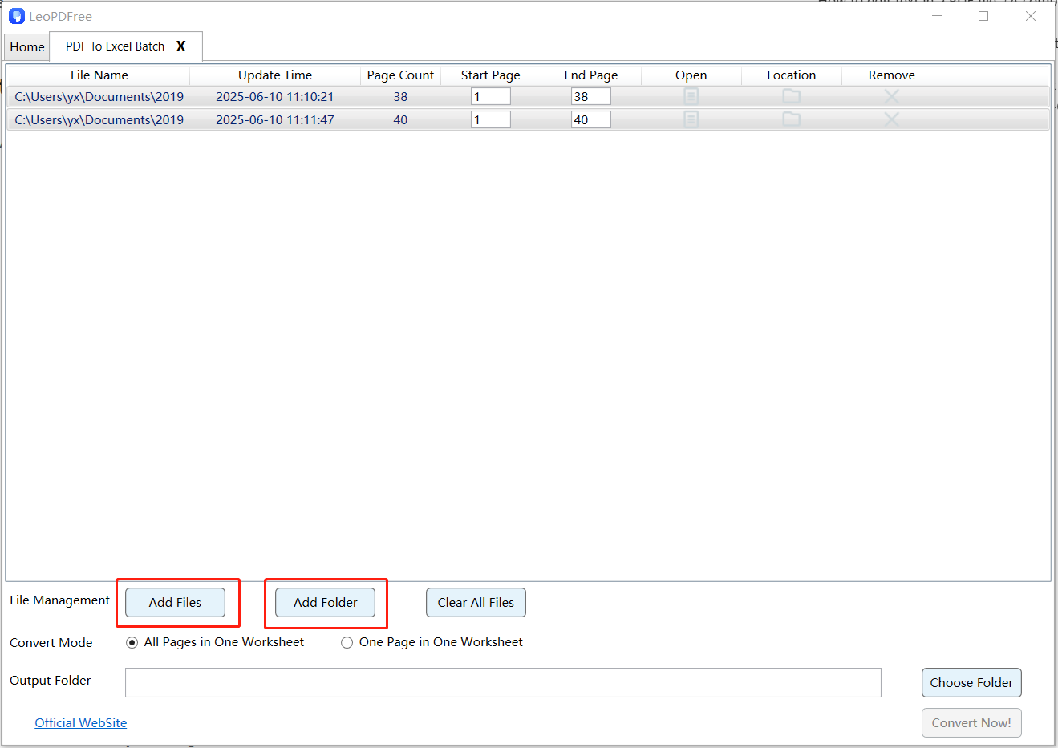
Task: Select All Pages in One Worksheet mode
Action: coord(131,641)
